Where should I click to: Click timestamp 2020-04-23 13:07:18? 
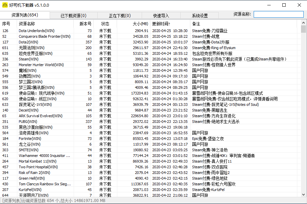pyautogui.click(x=170, y=139)
